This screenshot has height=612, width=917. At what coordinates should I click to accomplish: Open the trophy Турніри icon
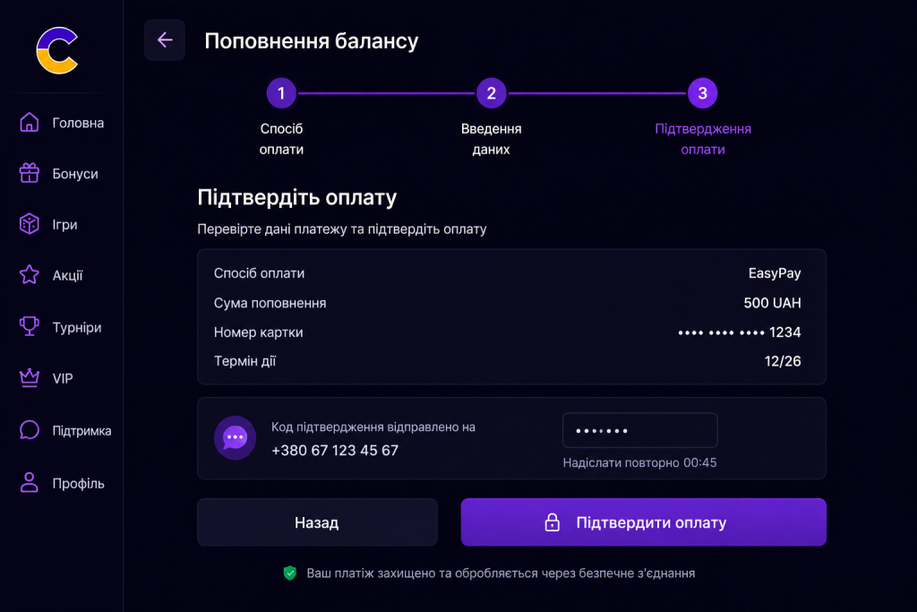[x=30, y=326]
